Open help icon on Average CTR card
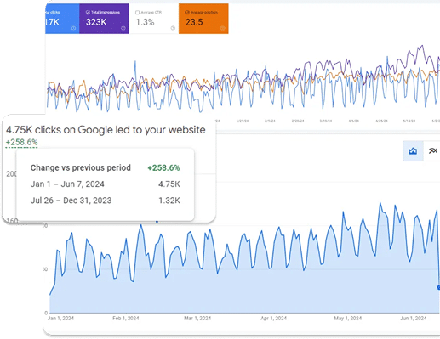 (173, 28)
